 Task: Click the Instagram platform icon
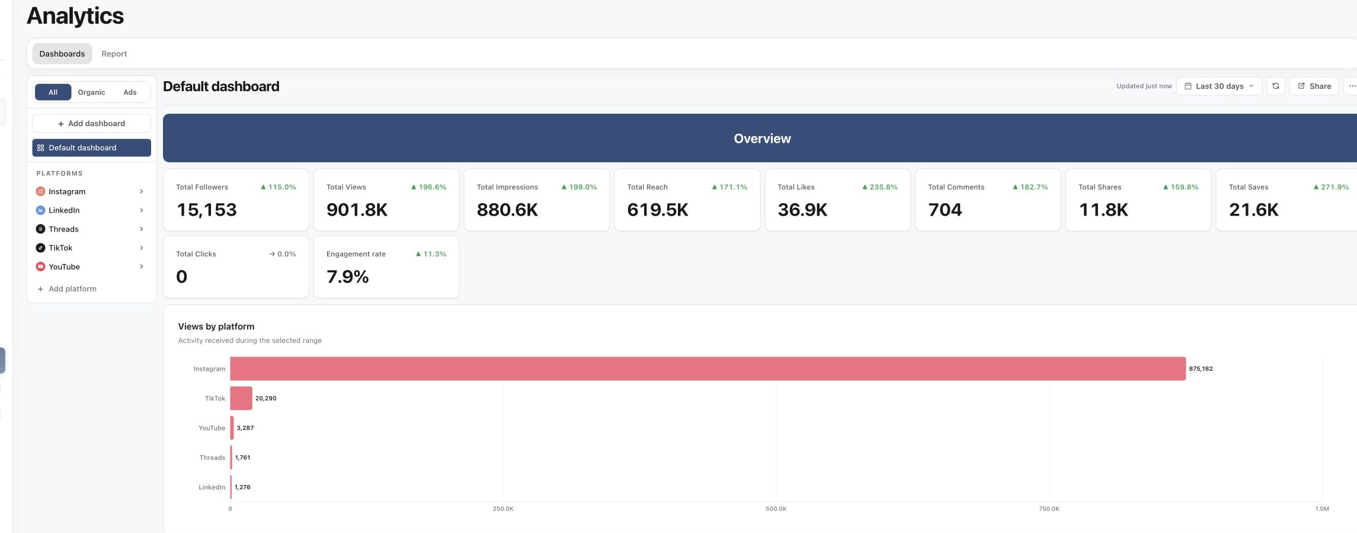(x=40, y=191)
